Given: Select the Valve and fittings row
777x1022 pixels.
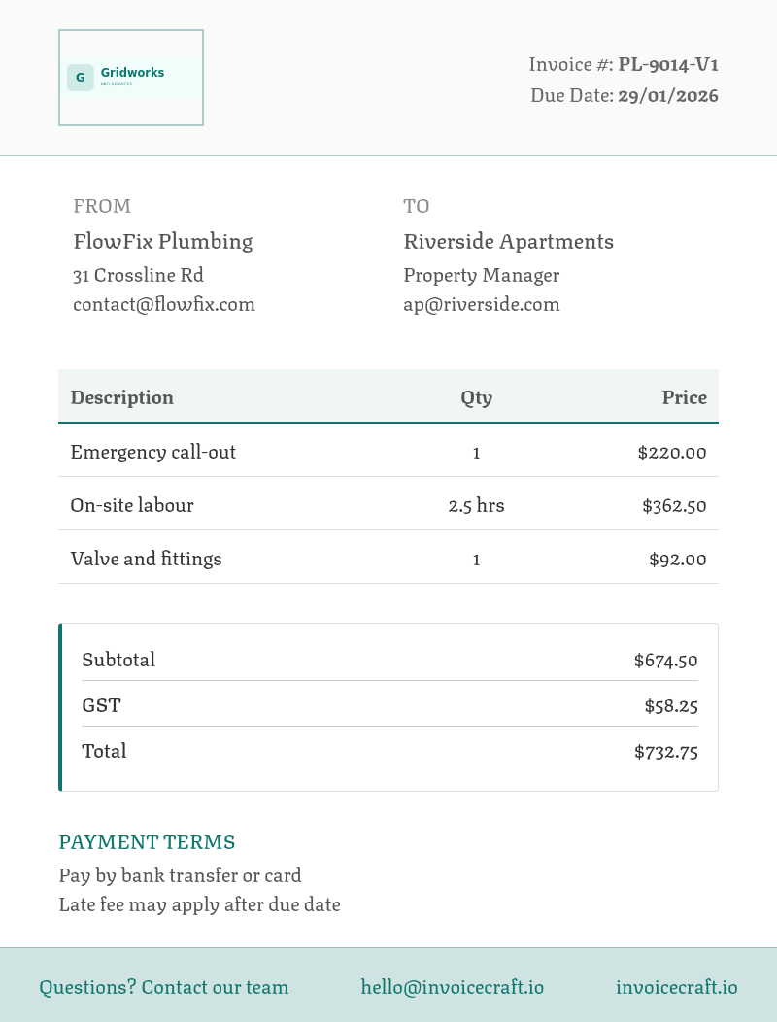Looking at the screenshot, I should (388, 558).
